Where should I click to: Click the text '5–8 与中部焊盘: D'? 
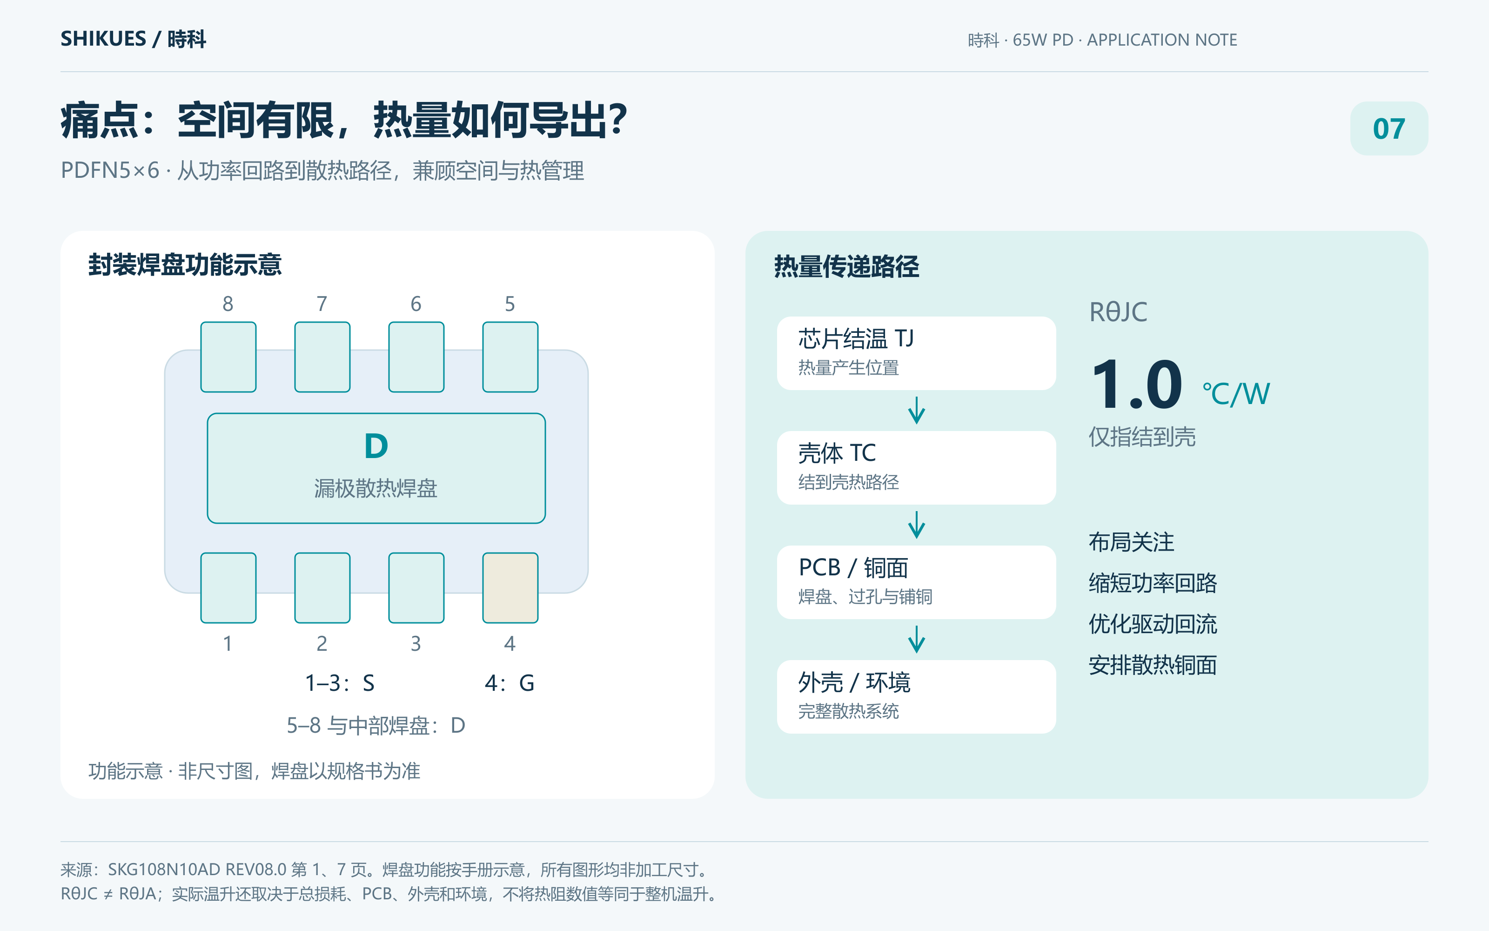tap(376, 725)
